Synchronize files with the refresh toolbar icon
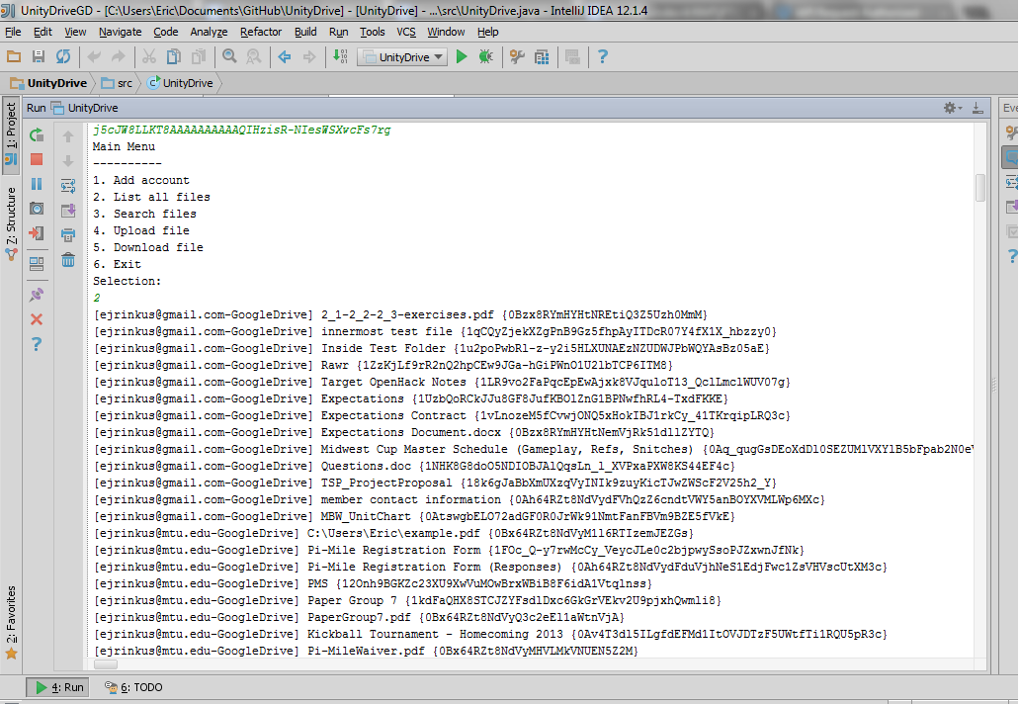 (63, 56)
